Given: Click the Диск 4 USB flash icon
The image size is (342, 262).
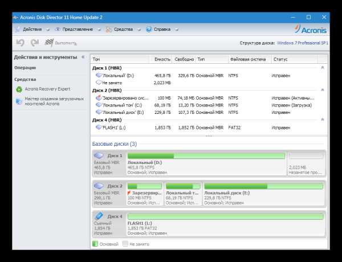Looking at the screenshot, I should click(99, 216).
